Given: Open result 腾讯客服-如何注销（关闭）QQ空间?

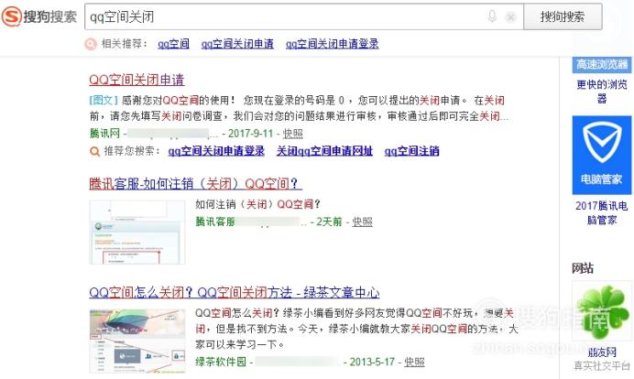Looking at the screenshot, I should pos(195,184).
